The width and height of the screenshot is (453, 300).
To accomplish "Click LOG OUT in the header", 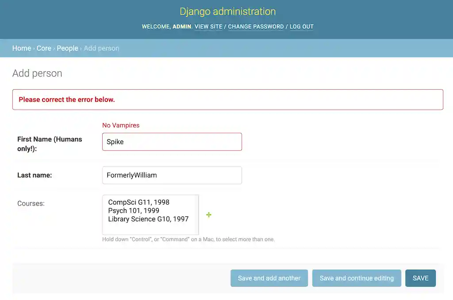I will 301,27.
